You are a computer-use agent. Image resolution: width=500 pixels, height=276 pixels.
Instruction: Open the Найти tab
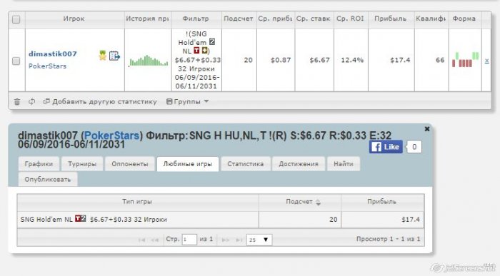click(x=344, y=164)
